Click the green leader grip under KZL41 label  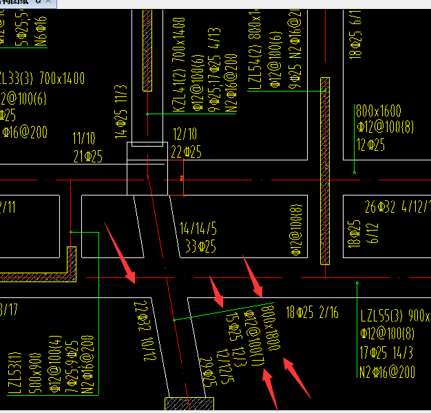tap(147, 114)
